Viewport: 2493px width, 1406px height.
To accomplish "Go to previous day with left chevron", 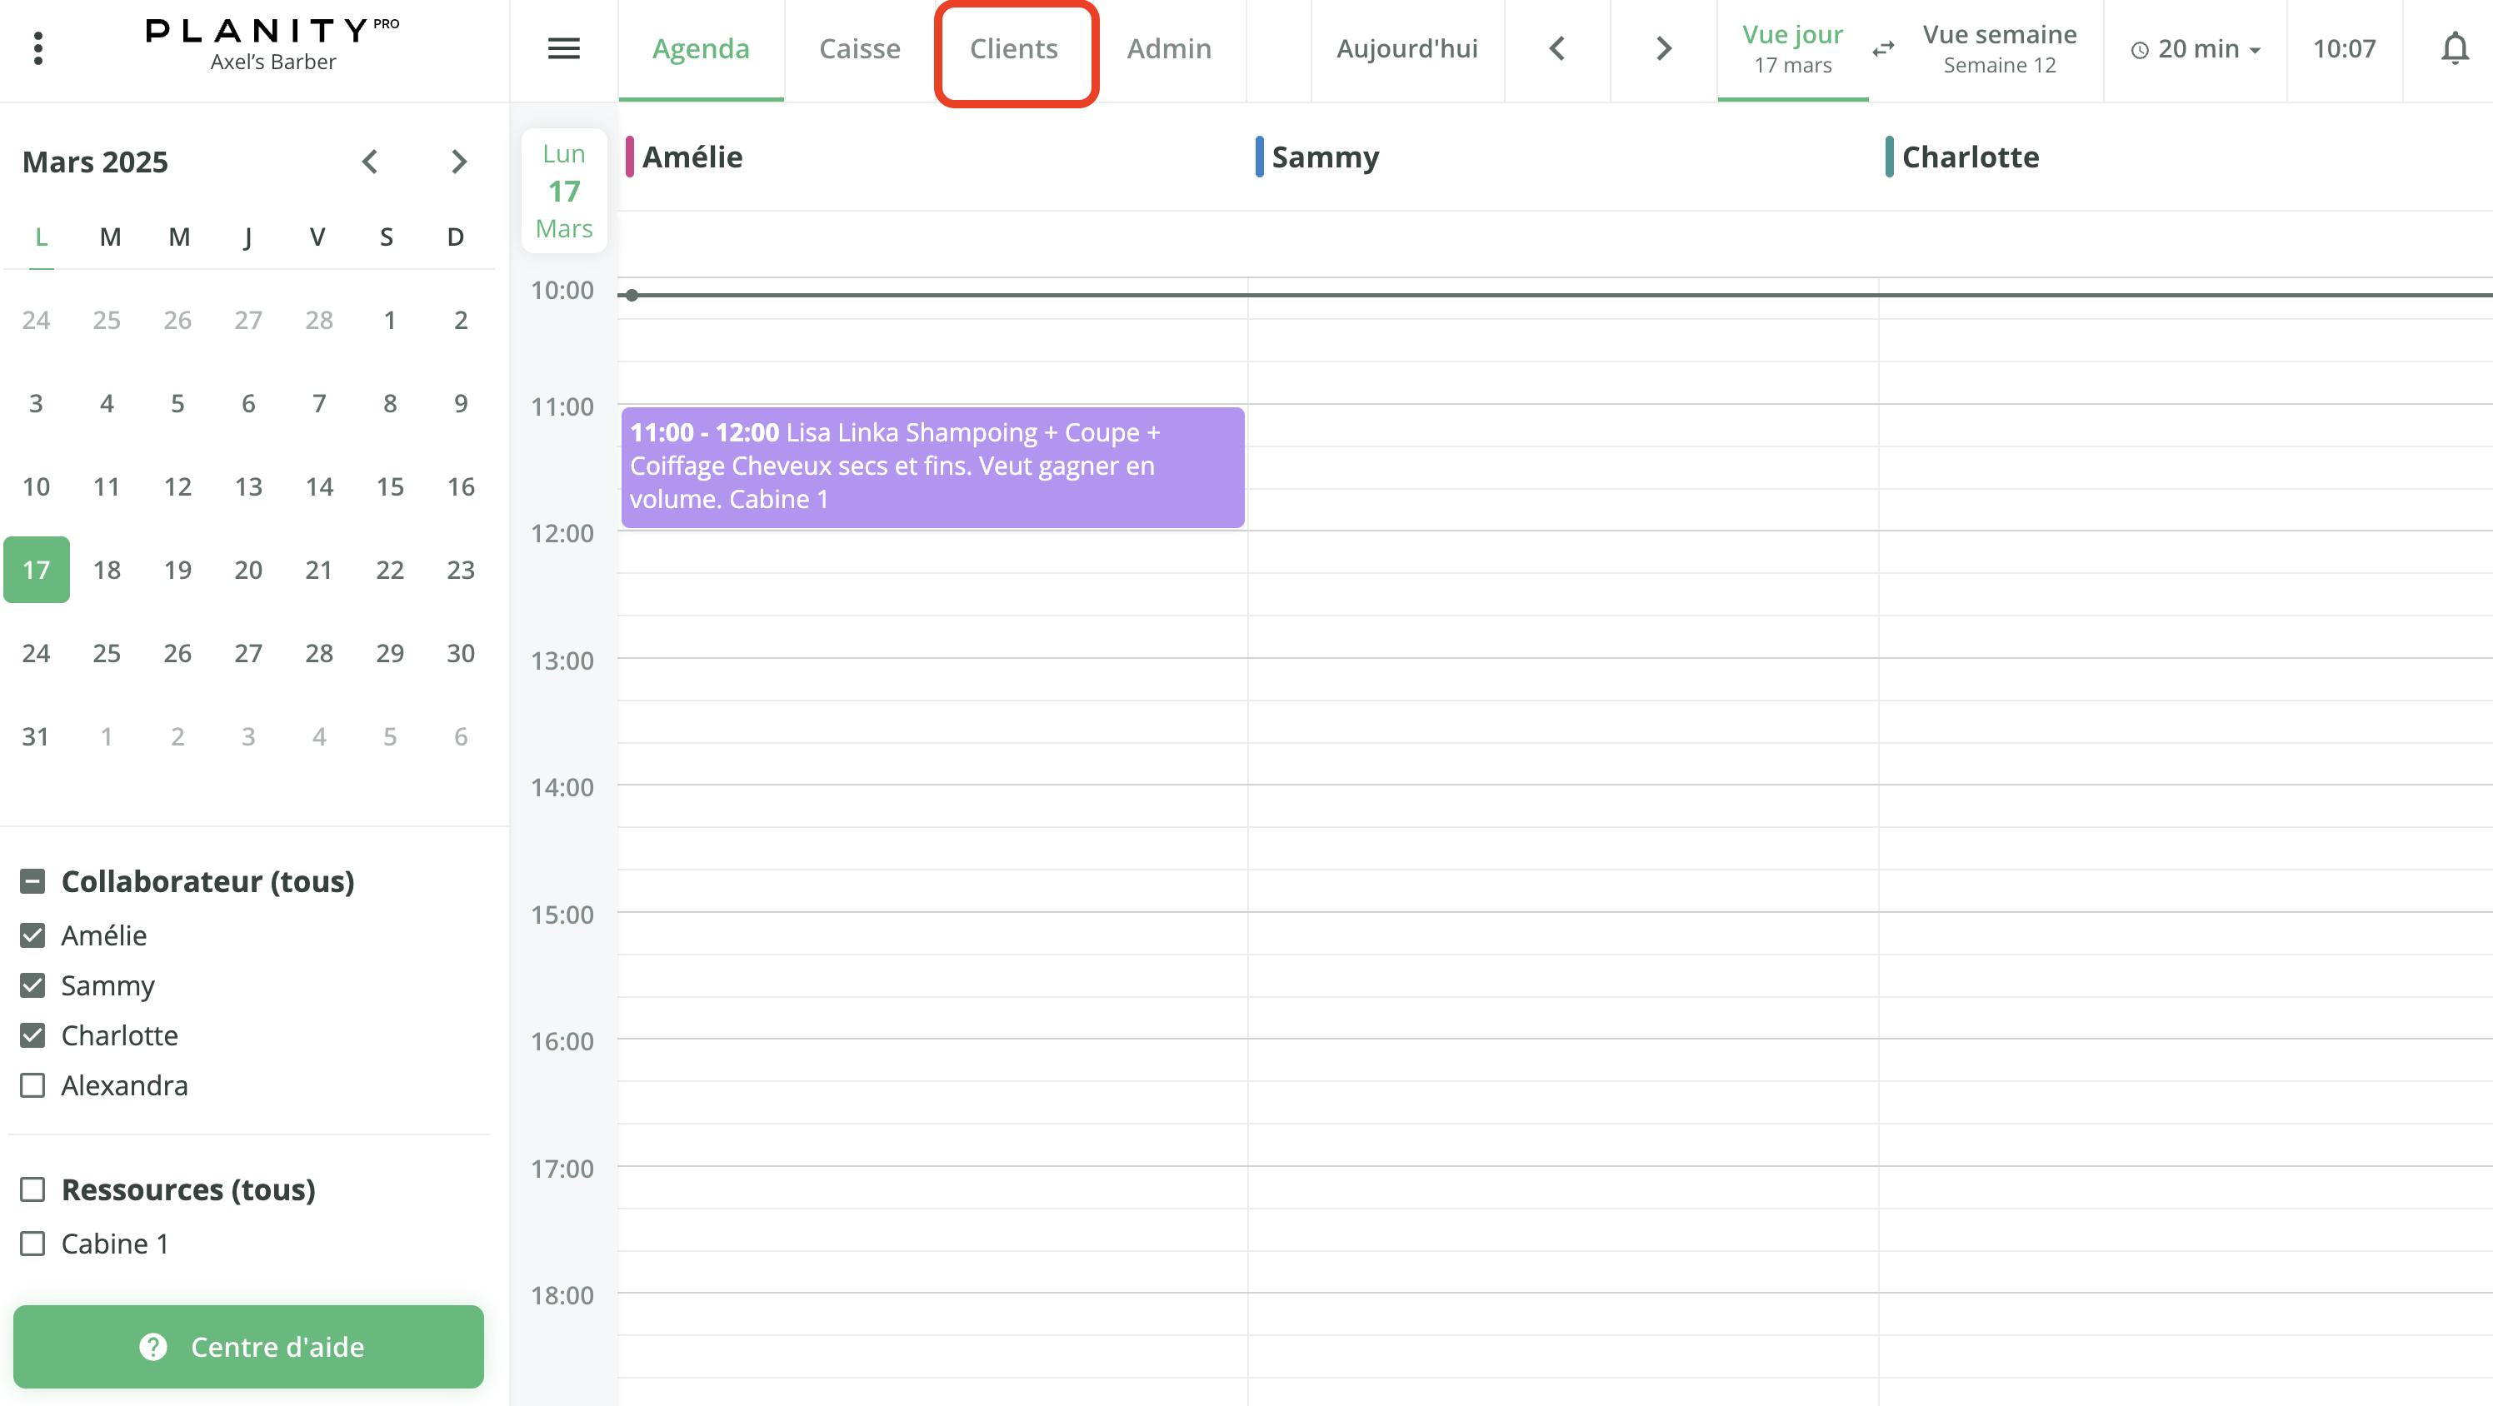I will 1557,47.
